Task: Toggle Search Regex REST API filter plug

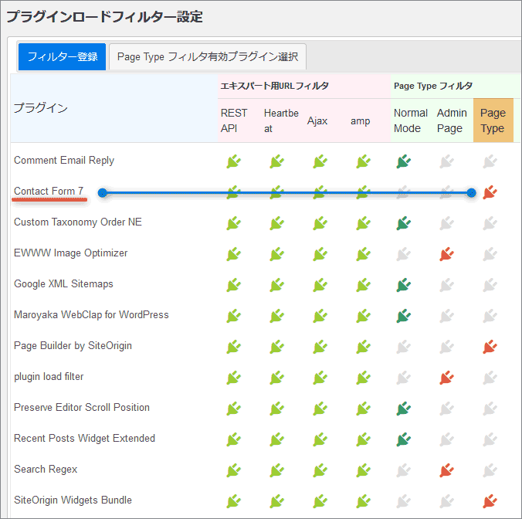Action: coord(233,470)
